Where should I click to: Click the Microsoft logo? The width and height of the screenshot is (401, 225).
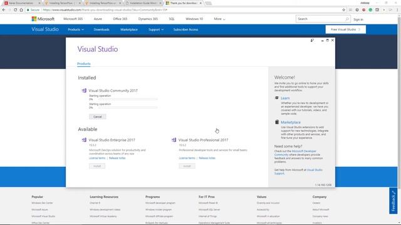coord(43,19)
